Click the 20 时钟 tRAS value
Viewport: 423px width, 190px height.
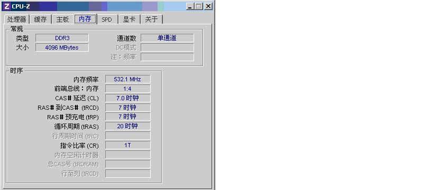127,126
